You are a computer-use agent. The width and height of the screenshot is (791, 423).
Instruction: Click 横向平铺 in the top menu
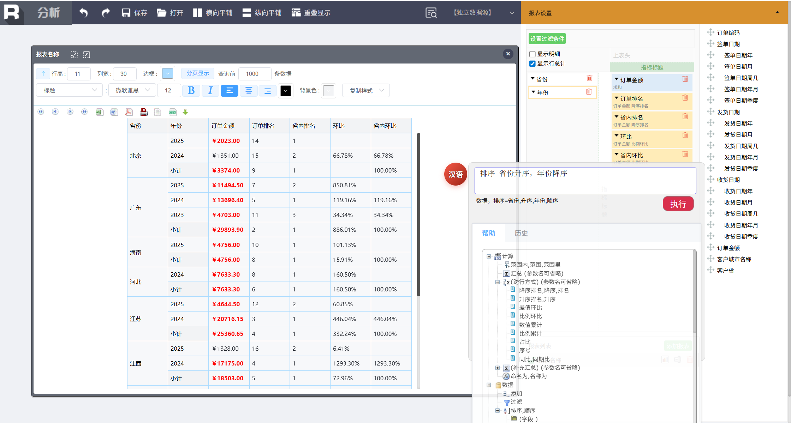[x=213, y=13]
